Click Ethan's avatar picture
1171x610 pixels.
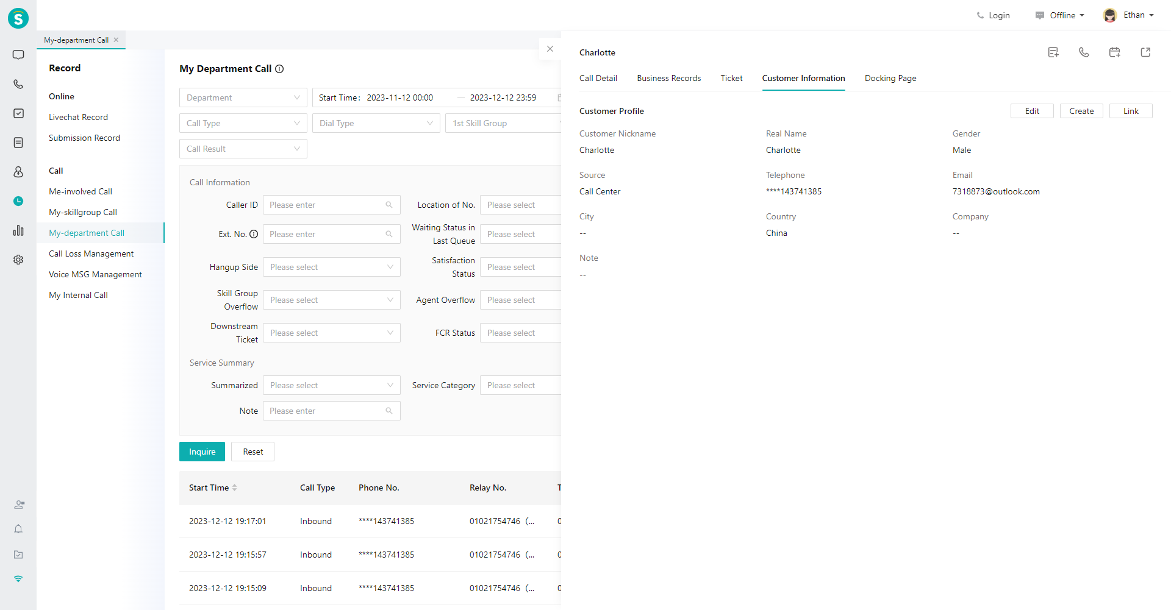(1110, 15)
